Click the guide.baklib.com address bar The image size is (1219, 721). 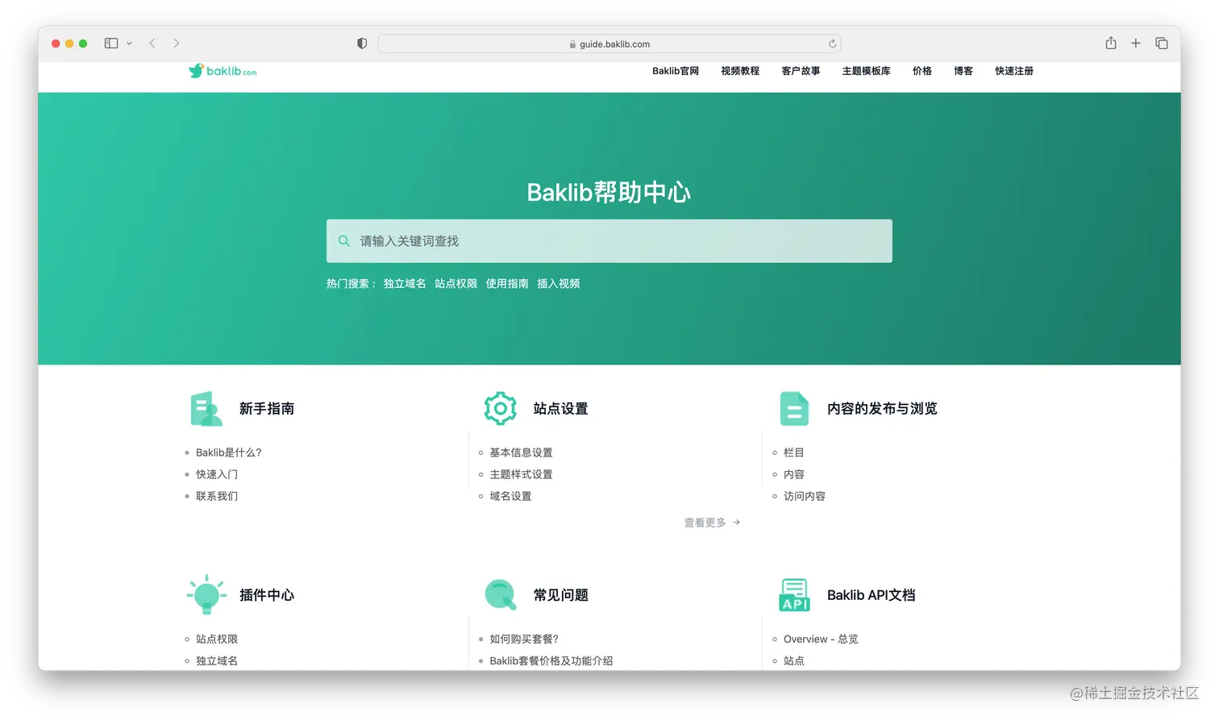click(609, 44)
